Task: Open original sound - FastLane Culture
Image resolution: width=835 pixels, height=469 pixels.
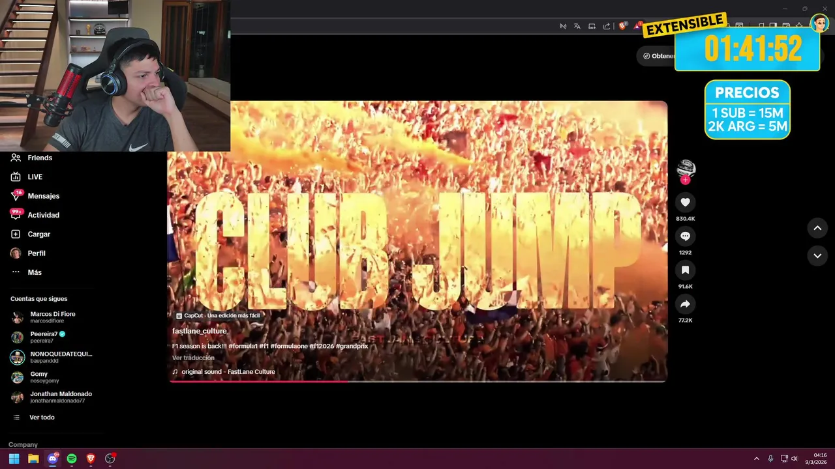Action: coord(224,372)
